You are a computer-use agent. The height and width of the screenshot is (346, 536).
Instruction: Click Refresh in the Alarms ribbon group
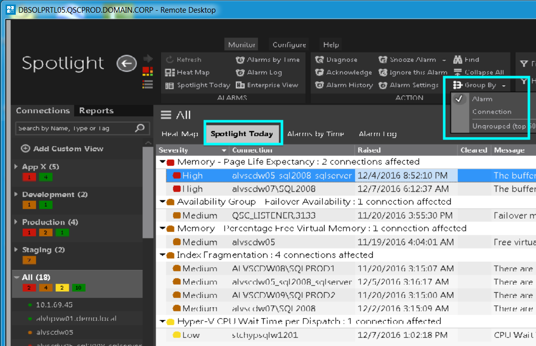click(x=184, y=59)
